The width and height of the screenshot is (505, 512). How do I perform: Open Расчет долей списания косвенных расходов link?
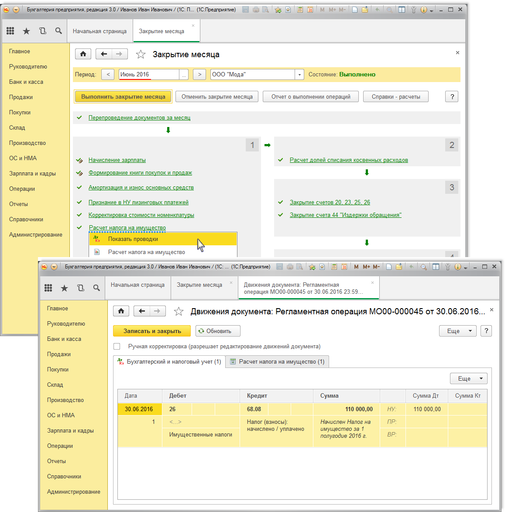coord(349,160)
